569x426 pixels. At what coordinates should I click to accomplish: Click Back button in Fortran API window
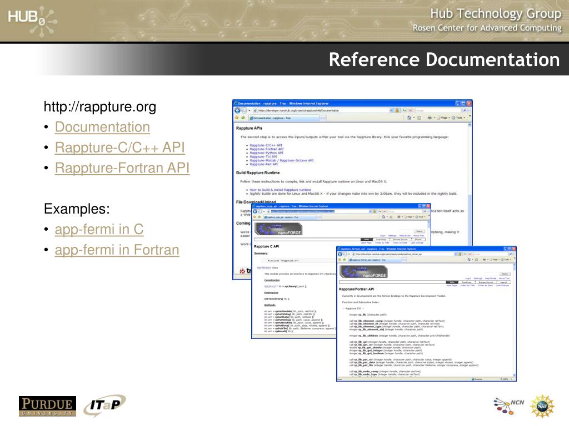[x=340, y=254]
